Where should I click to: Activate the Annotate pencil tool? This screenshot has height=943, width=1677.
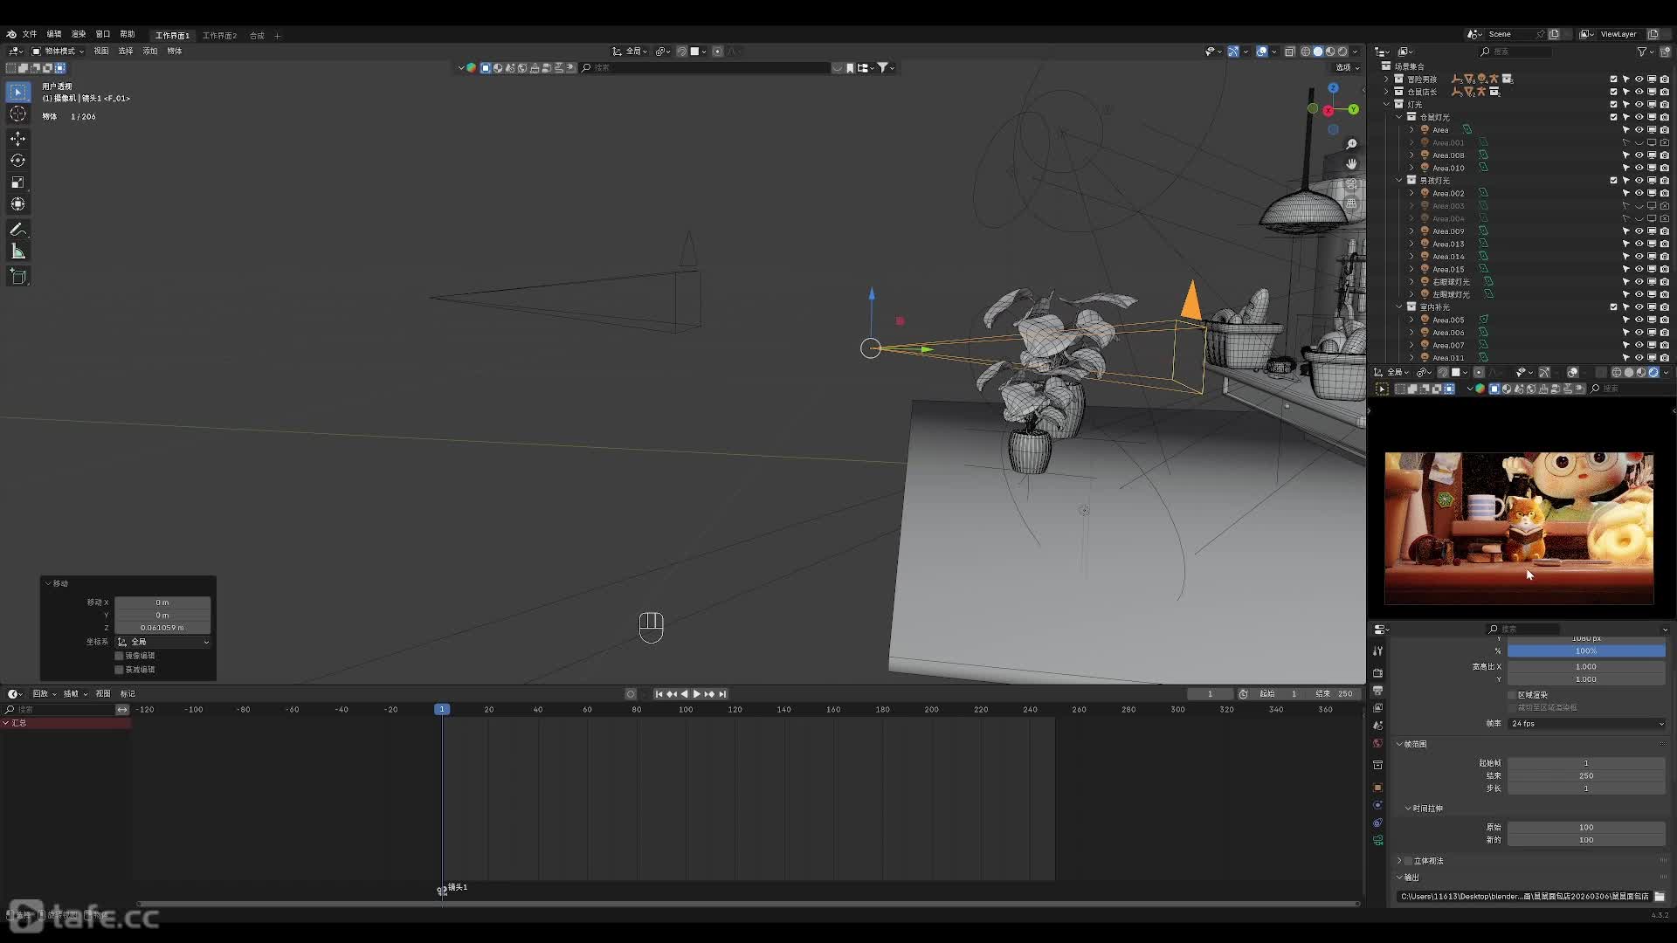[x=17, y=230]
